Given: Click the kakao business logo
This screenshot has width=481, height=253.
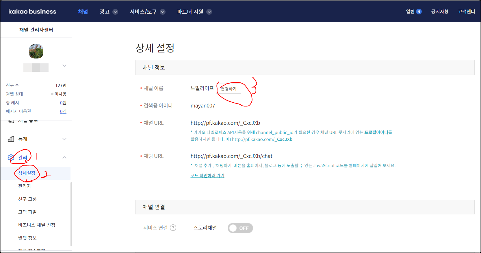Looking at the screenshot, I should [32, 12].
